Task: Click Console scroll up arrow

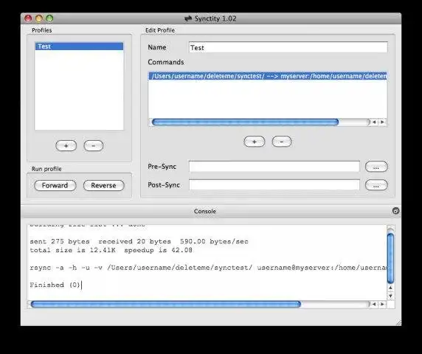Action: tap(390, 288)
